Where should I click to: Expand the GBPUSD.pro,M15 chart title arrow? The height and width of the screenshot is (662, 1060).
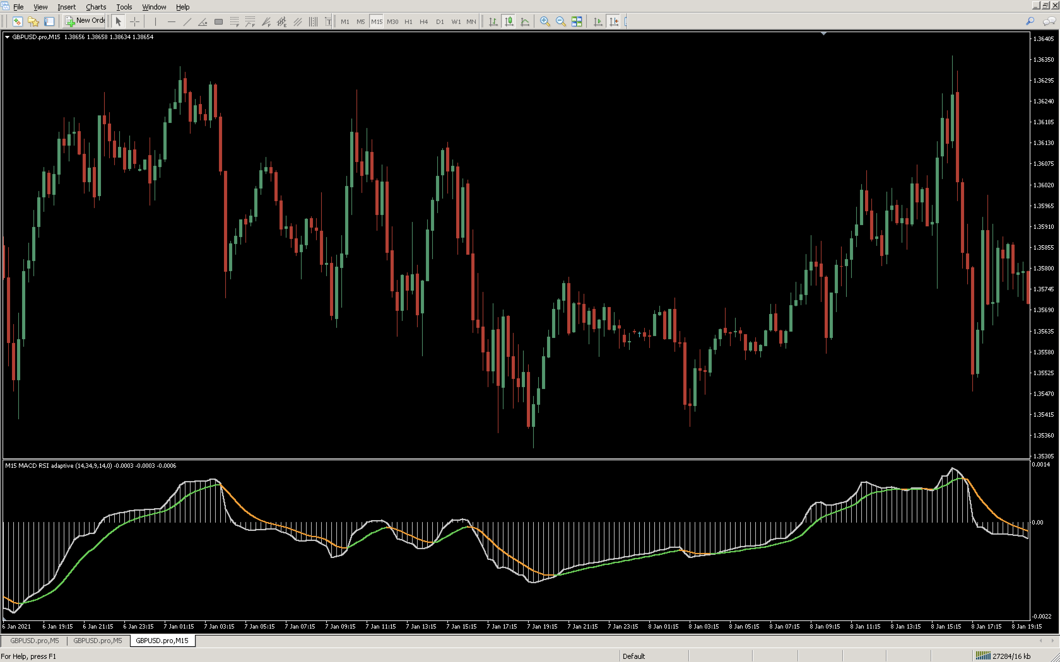pos(7,37)
